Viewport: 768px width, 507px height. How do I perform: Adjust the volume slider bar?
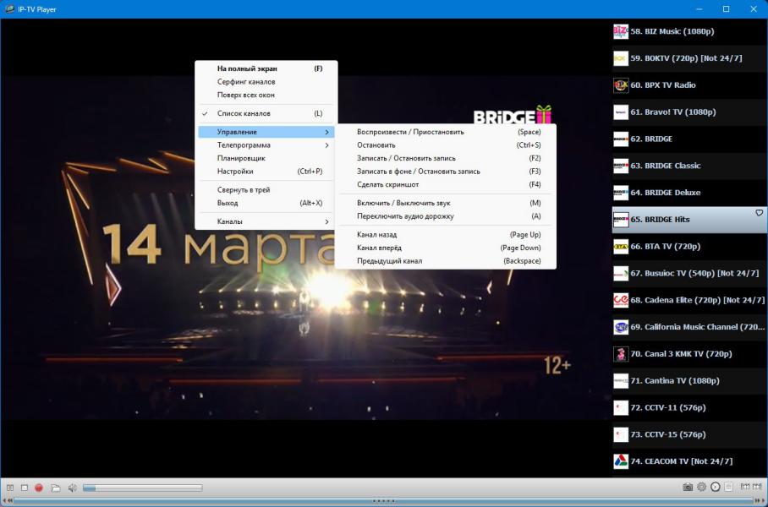(x=142, y=488)
